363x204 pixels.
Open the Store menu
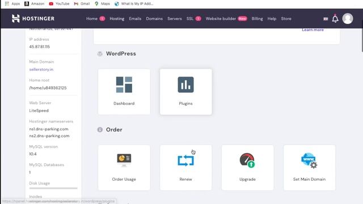point(286,19)
